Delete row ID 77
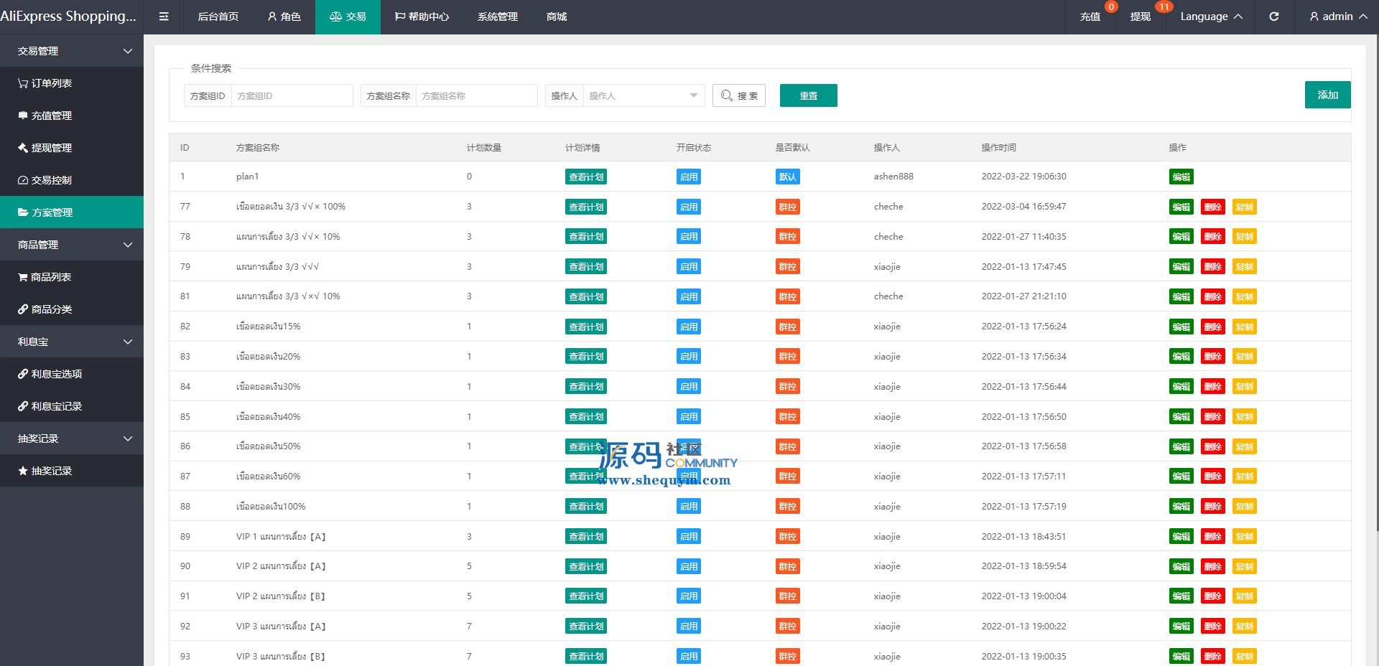The height and width of the screenshot is (666, 1379). click(1213, 207)
